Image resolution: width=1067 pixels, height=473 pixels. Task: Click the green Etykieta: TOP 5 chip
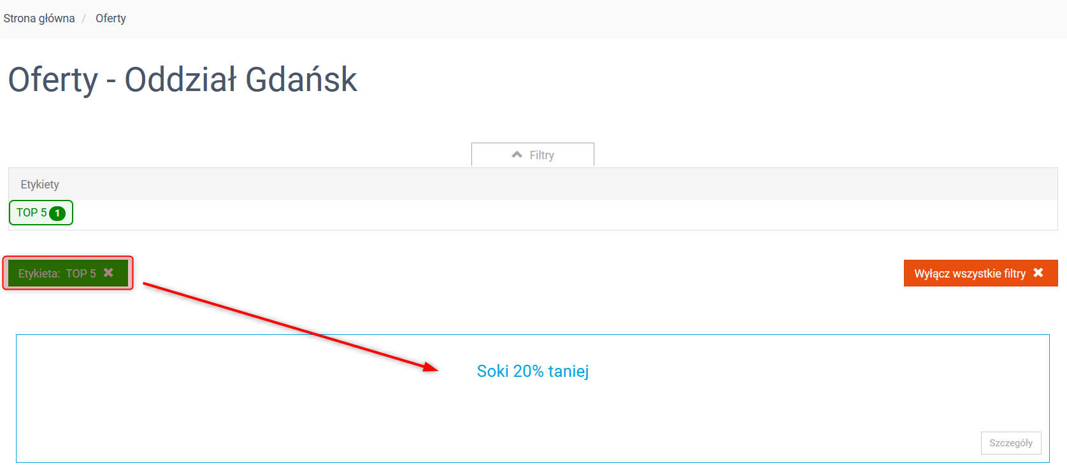68,273
